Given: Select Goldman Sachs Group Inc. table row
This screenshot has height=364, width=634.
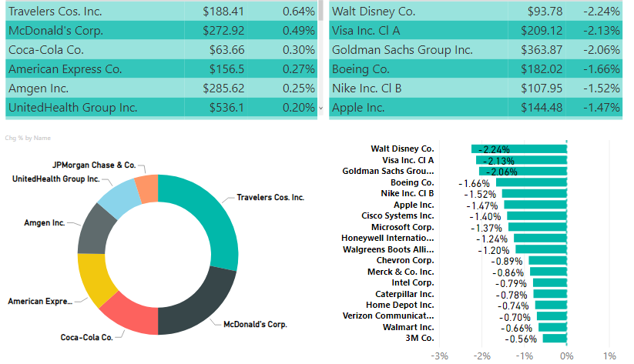Looking at the screenshot, I should (475, 50).
